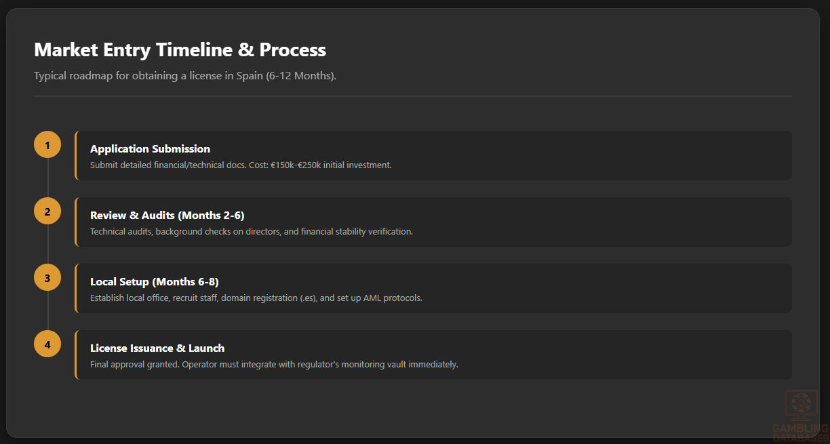Click the Local Setup (Months 6-8) heading

point(154,282)
